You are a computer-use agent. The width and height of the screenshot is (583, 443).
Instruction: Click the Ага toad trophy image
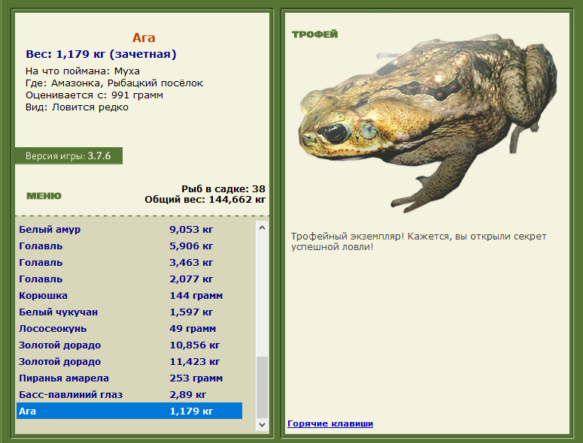(427, 125)
